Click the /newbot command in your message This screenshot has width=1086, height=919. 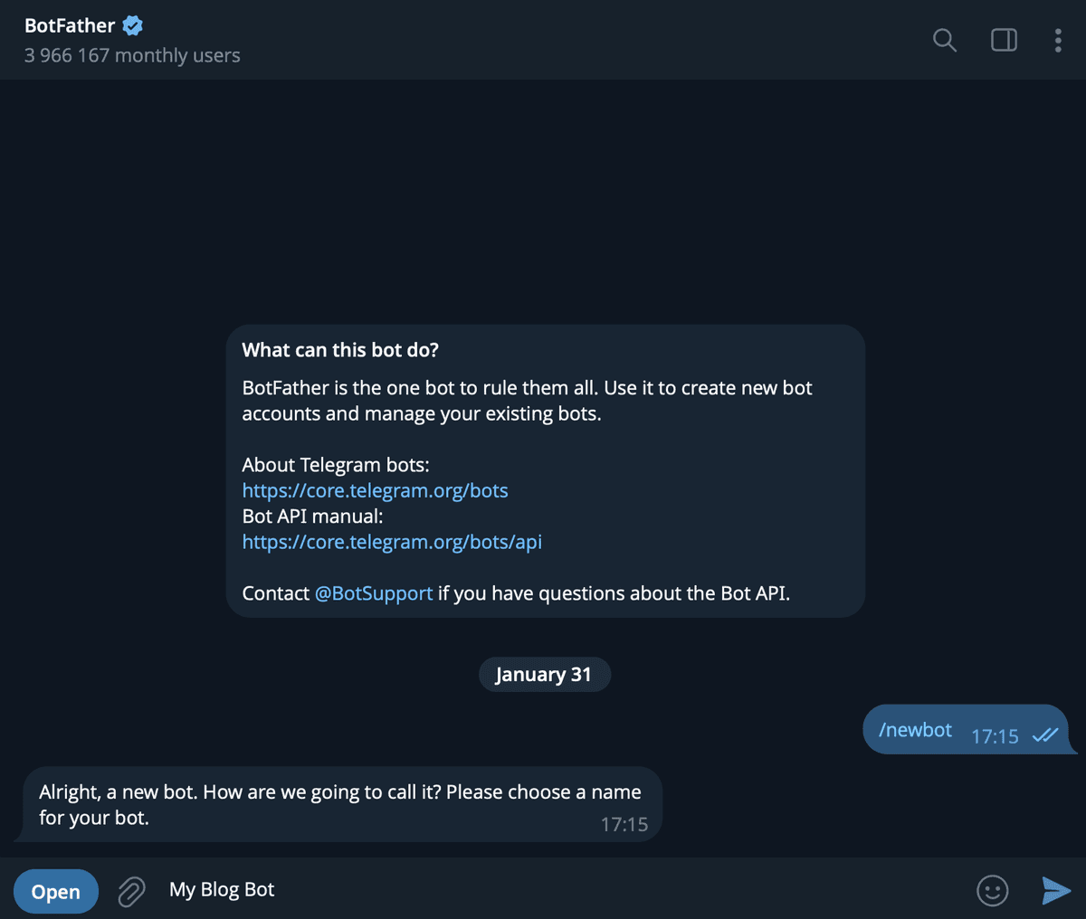(915, 730)
